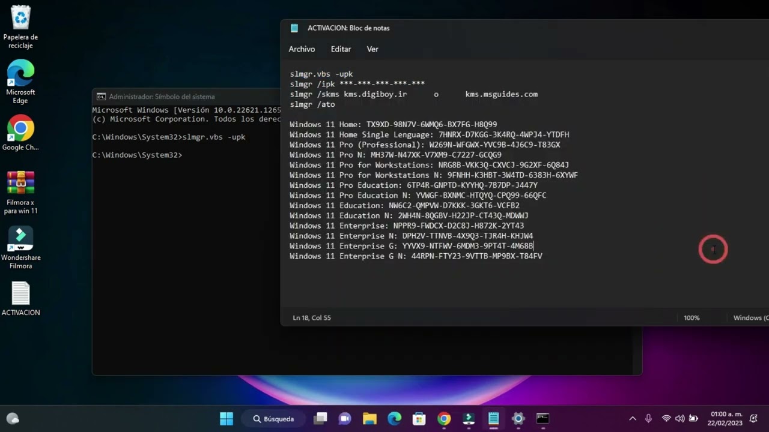Place cursor on the slmgr /ipk line

point(357,85)
